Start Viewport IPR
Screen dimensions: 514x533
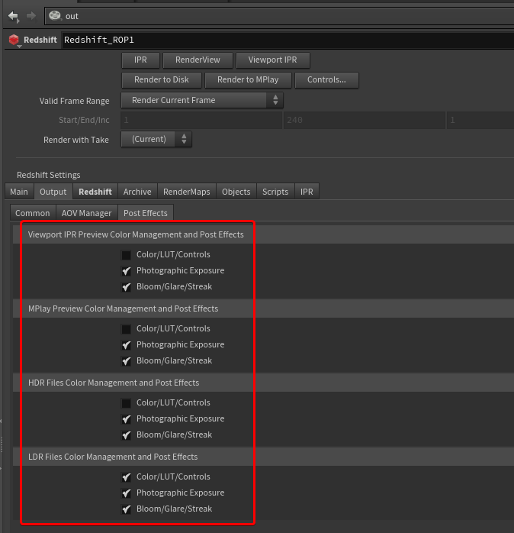[x=272, y=60]
